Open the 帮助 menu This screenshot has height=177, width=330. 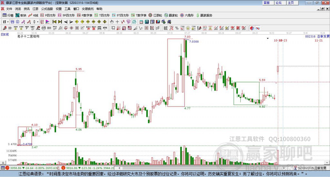pos(99,9)
